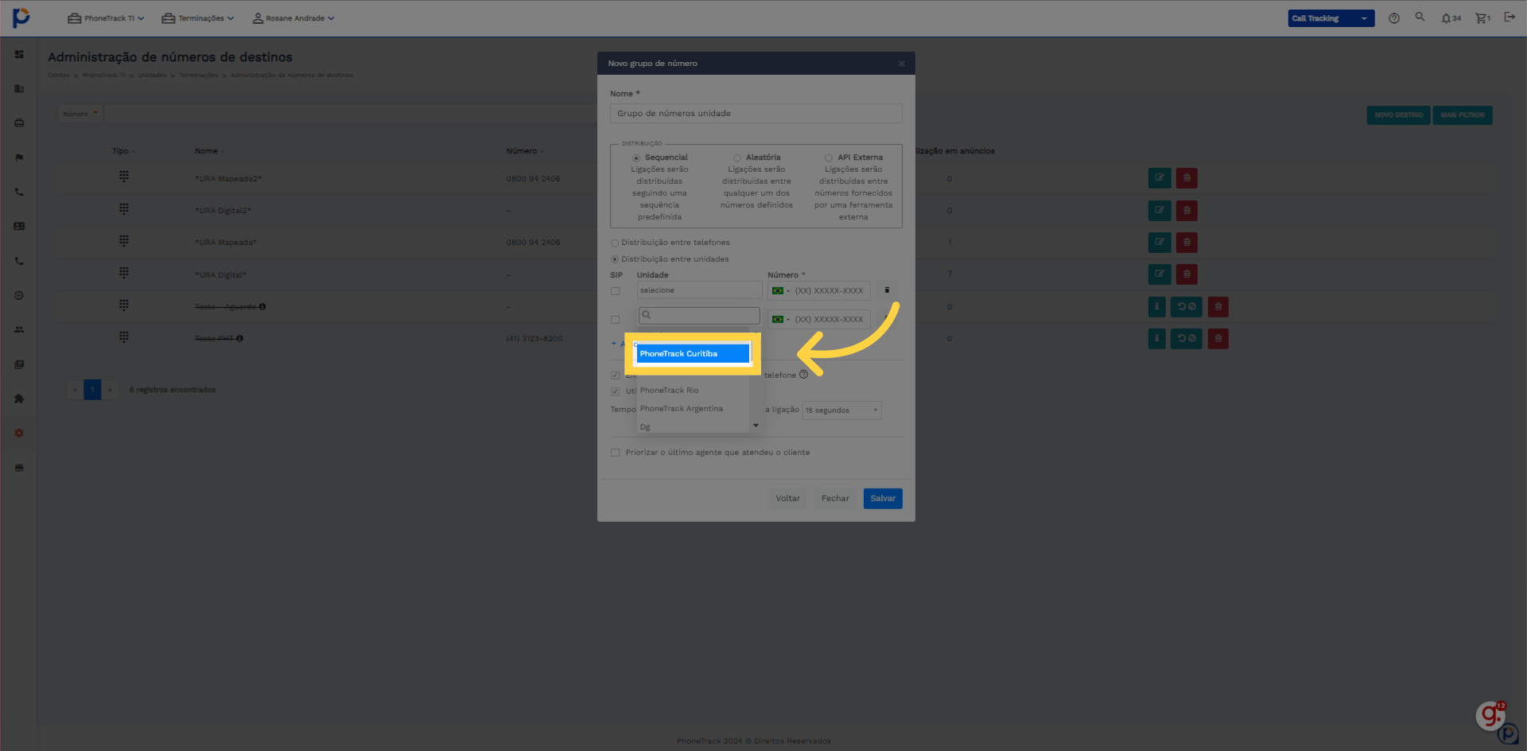Screen dimensions: 1527x751
Task: Delete the *URA Digital* row
Action: [1187, 274]
